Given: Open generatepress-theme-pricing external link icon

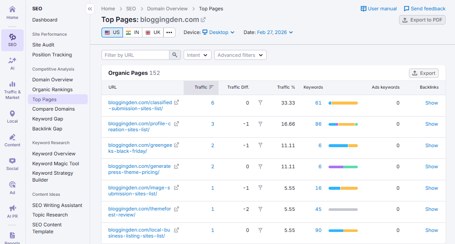Looking at the screenshot, I should pyautogui.click(x=176, y=167).
